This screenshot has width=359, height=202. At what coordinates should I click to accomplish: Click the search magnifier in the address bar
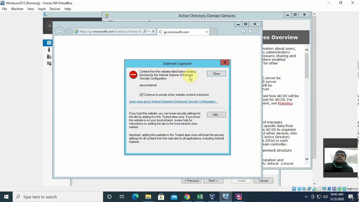click(145, 31)
